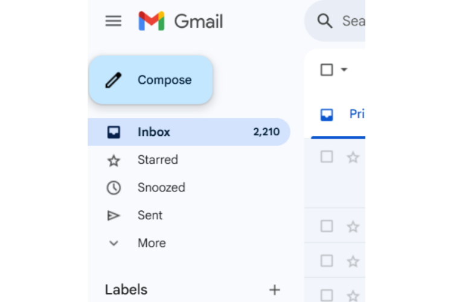Image resolution: width=453 pixels, height=302 pixels.
Task: Click the Snoozed clock icon
Action: click(x=114, y=188)
